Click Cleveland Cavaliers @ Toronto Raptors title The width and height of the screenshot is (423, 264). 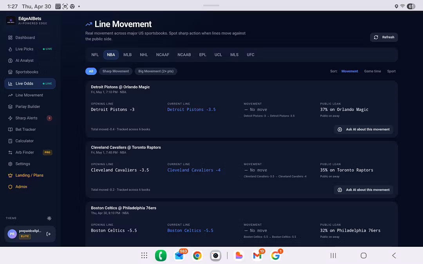coord(126,148)
